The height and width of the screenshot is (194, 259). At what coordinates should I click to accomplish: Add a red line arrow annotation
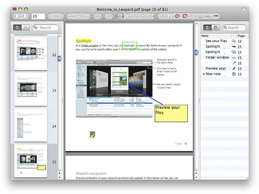pos(216,16)
